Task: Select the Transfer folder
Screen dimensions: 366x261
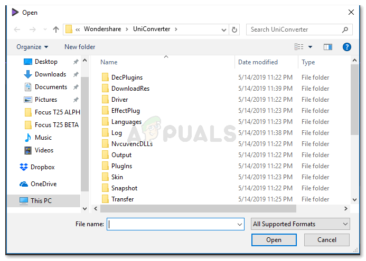Action: pyautogui.click(x=123, y=199)
